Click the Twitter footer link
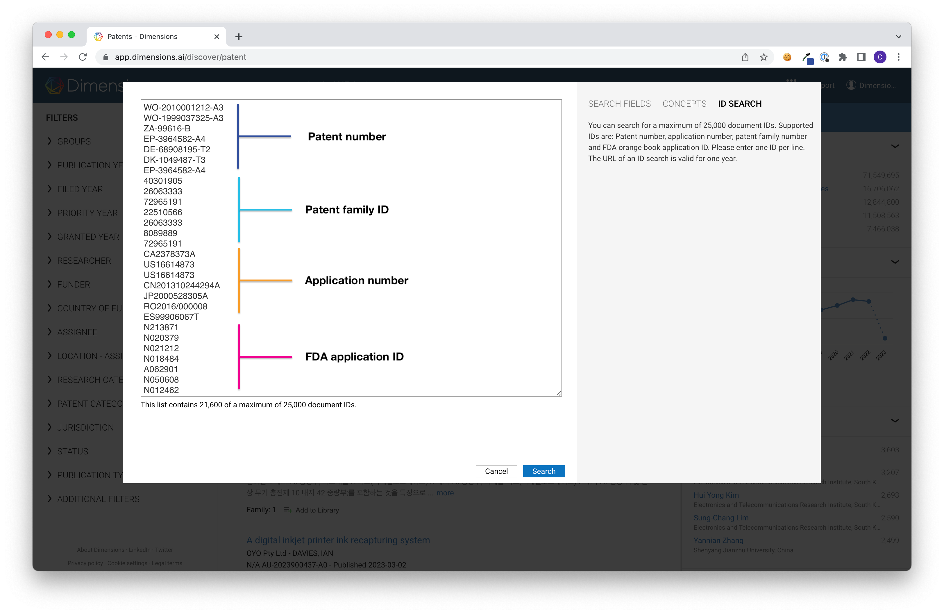Image resolution: width=944 pixels, height=614 pixels. pos(164,550)
